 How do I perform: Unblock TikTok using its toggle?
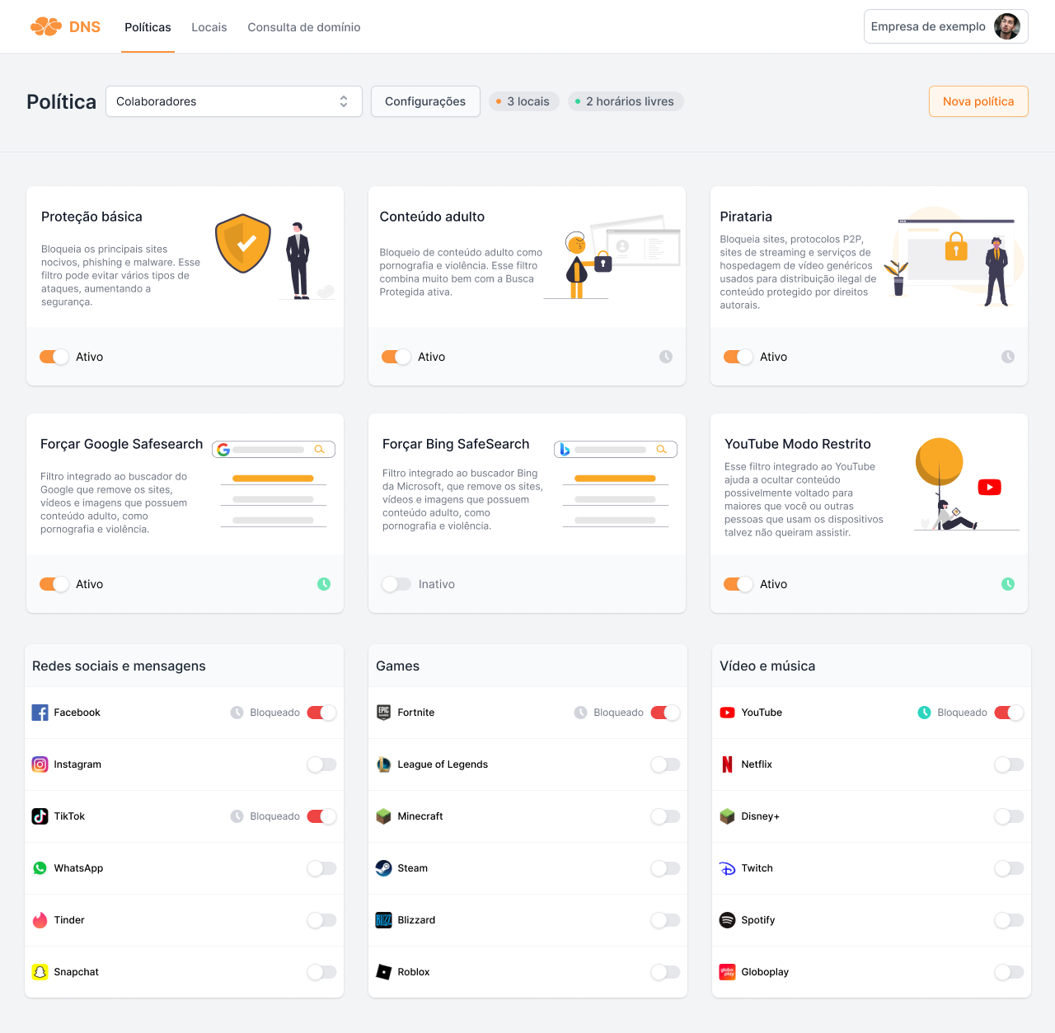point(321,816)
